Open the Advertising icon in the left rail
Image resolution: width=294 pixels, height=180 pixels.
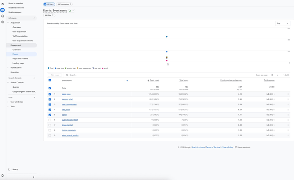pyautogui.click(x=3, y=22)
